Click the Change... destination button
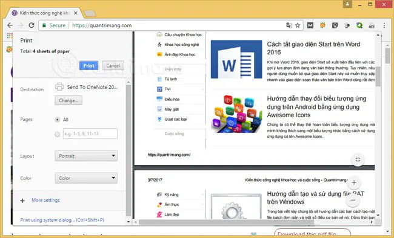The image size is (394, 238). (x=68, y=100)
